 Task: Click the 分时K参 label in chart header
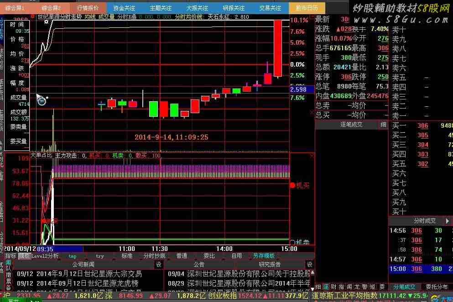126,17
